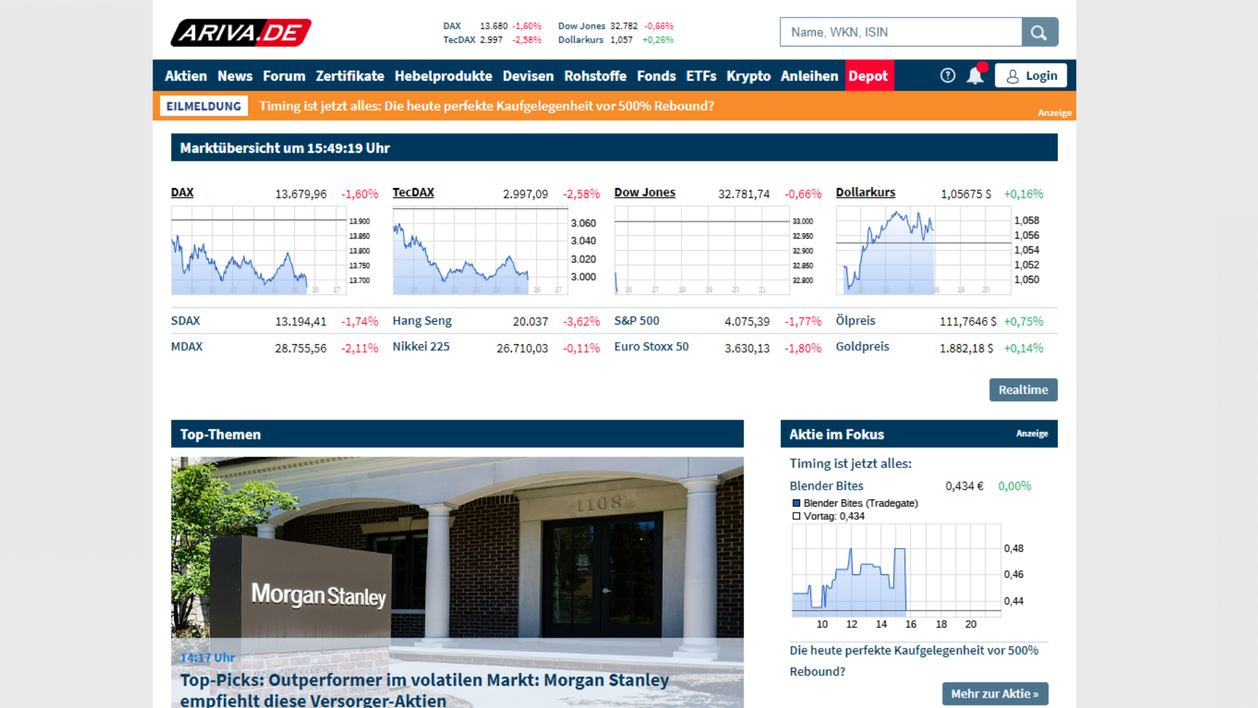The width and height of the screenshot is (1258, 708).
Task: Open the Goldpreis link
Action: click(862, 346)
